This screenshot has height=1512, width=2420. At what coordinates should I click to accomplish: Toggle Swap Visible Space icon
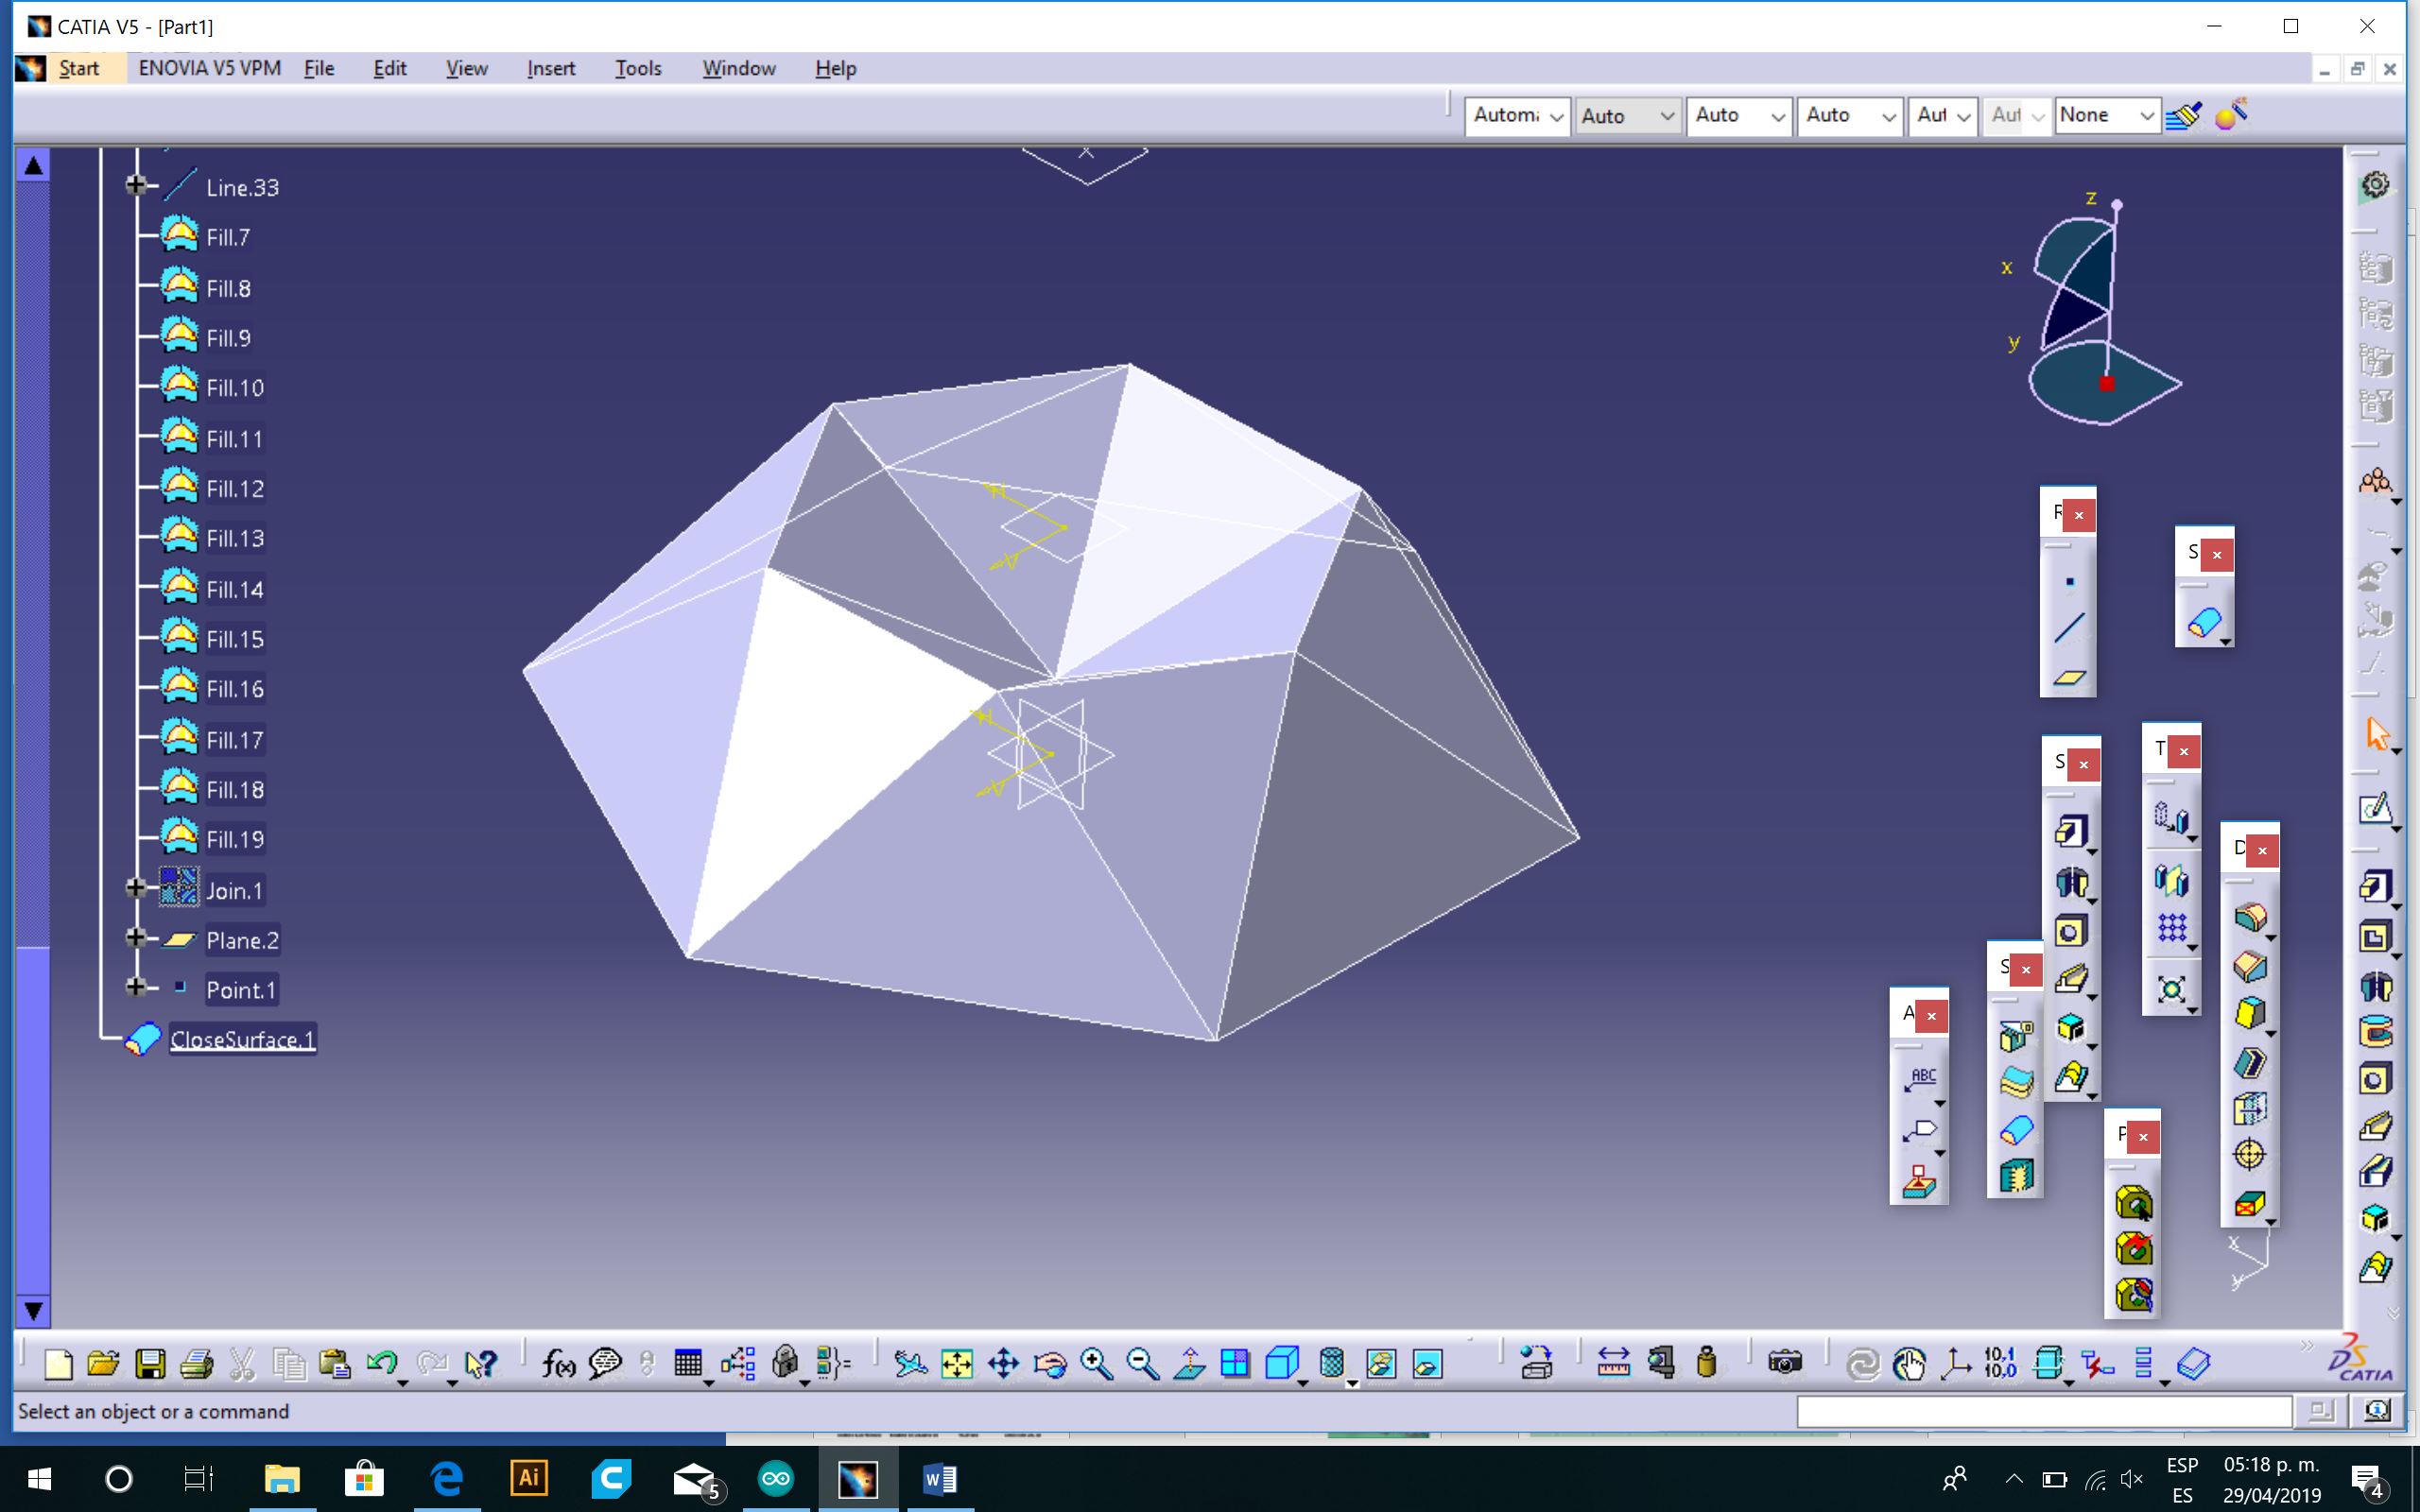coord(1427,1363)
